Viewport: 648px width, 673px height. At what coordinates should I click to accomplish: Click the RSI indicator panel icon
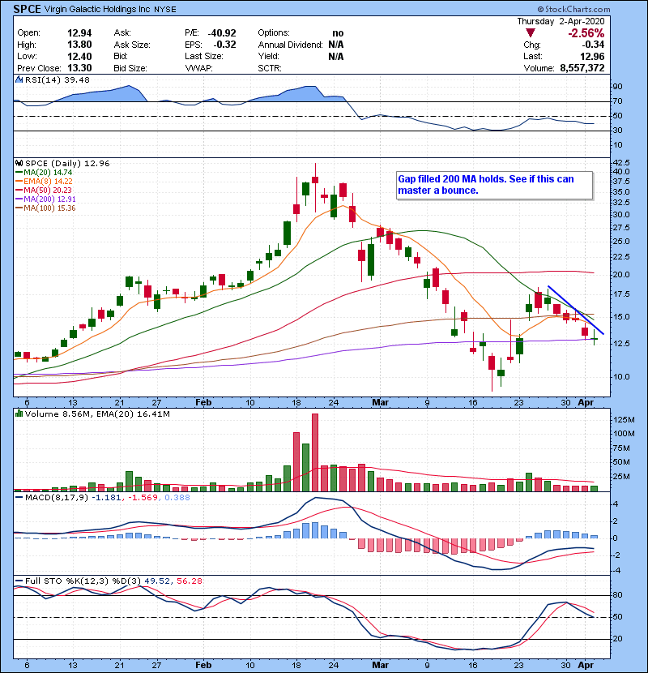(x=19, y=79)
